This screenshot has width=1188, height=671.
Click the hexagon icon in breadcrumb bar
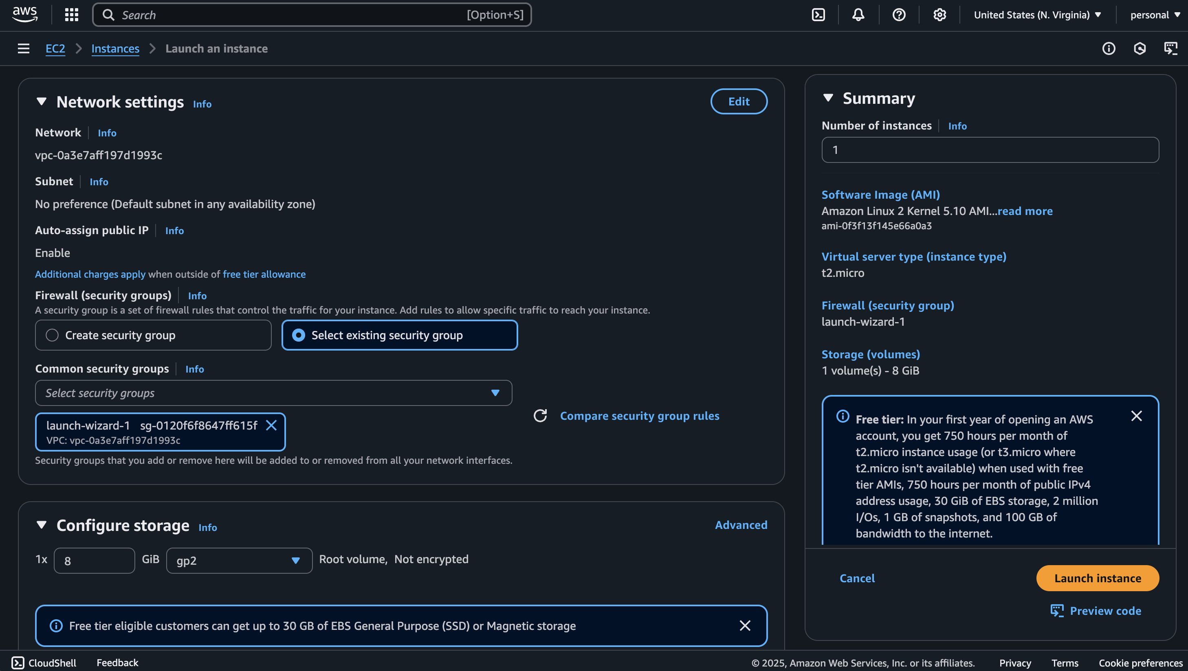(1140, 48)
